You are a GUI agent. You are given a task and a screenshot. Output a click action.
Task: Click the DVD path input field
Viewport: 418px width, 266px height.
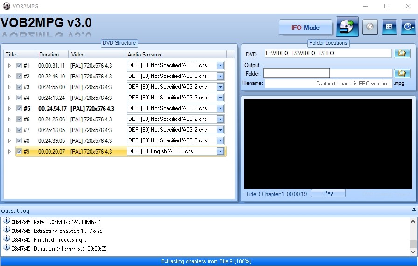[328, 53]
